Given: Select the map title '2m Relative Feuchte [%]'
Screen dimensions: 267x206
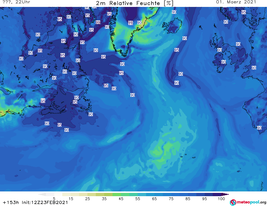Looking at the screenshot, I should 135,3.
